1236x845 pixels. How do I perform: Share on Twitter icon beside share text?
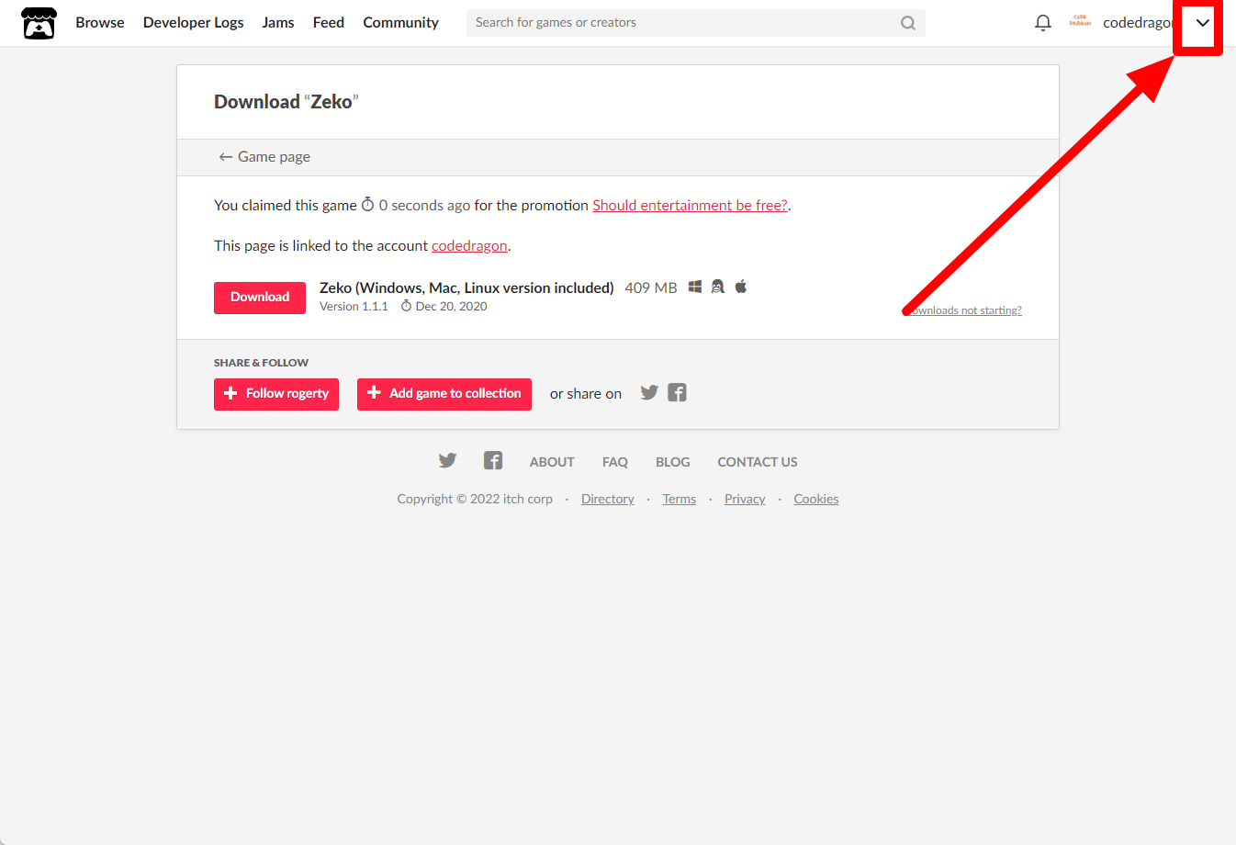point(649,393)
